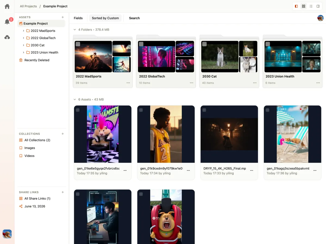Open the Fields menu

(78, 18)
